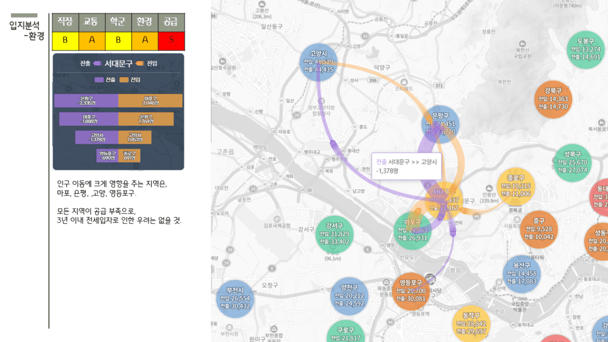
Task: Select the 종로구 bubble on the map
Action: click(515, 186)
